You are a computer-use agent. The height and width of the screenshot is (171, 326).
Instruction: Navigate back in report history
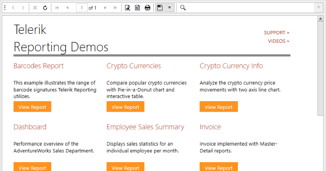click(13, 8)
